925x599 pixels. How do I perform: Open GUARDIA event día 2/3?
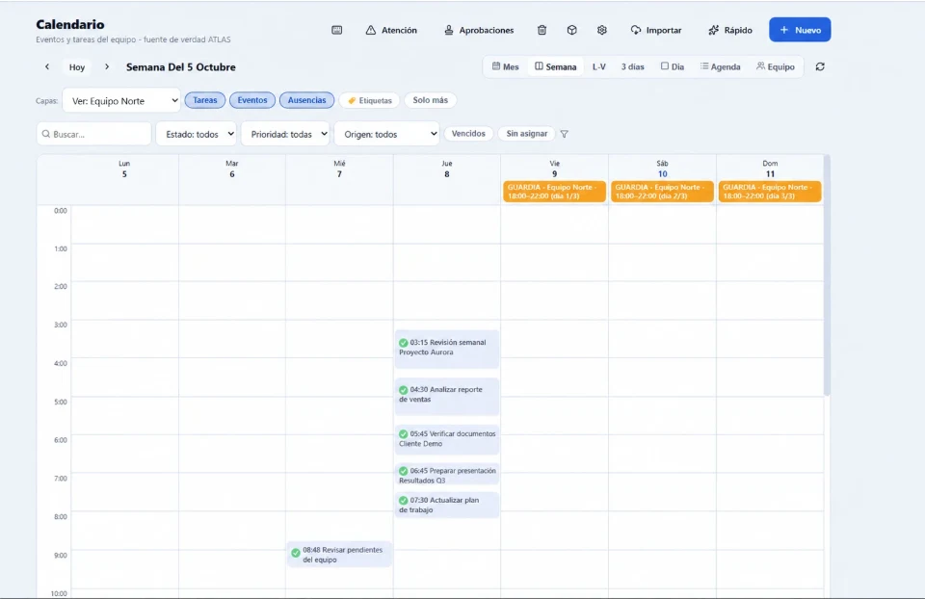662,192
